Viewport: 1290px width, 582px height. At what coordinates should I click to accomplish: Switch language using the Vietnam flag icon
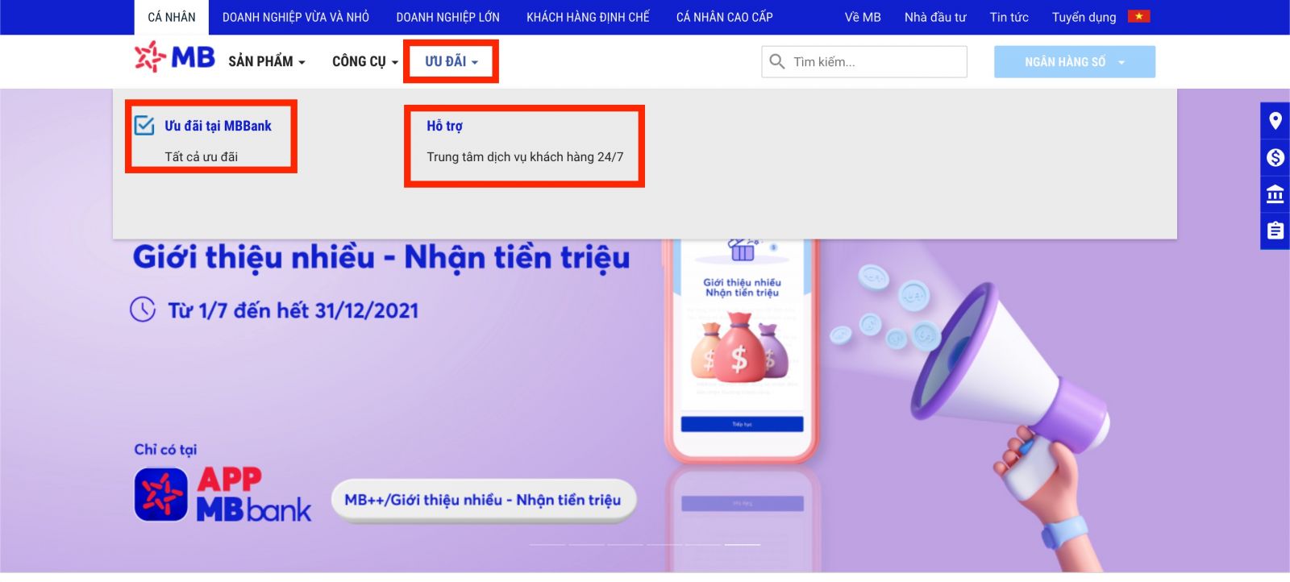click(1138, 16)
